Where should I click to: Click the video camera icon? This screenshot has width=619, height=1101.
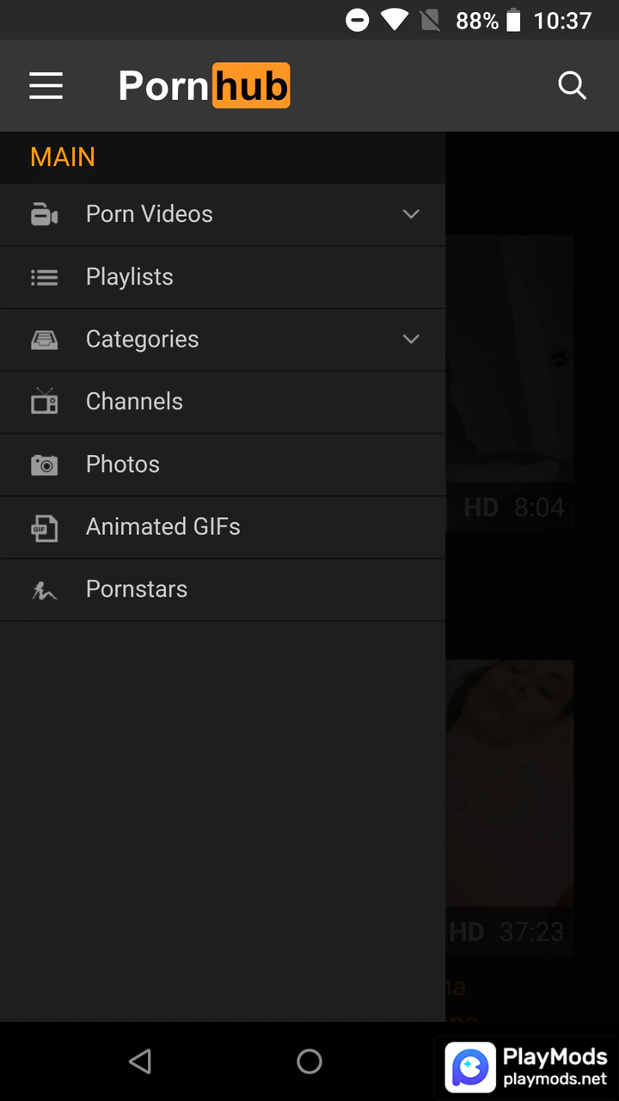pos(44,214)
